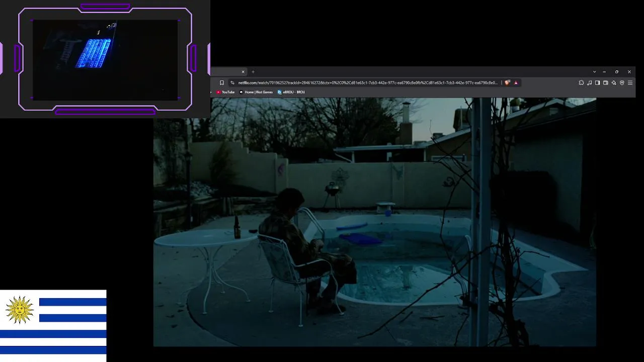Open the Home | Riot Games bookmark

click(x=256, y=92)
